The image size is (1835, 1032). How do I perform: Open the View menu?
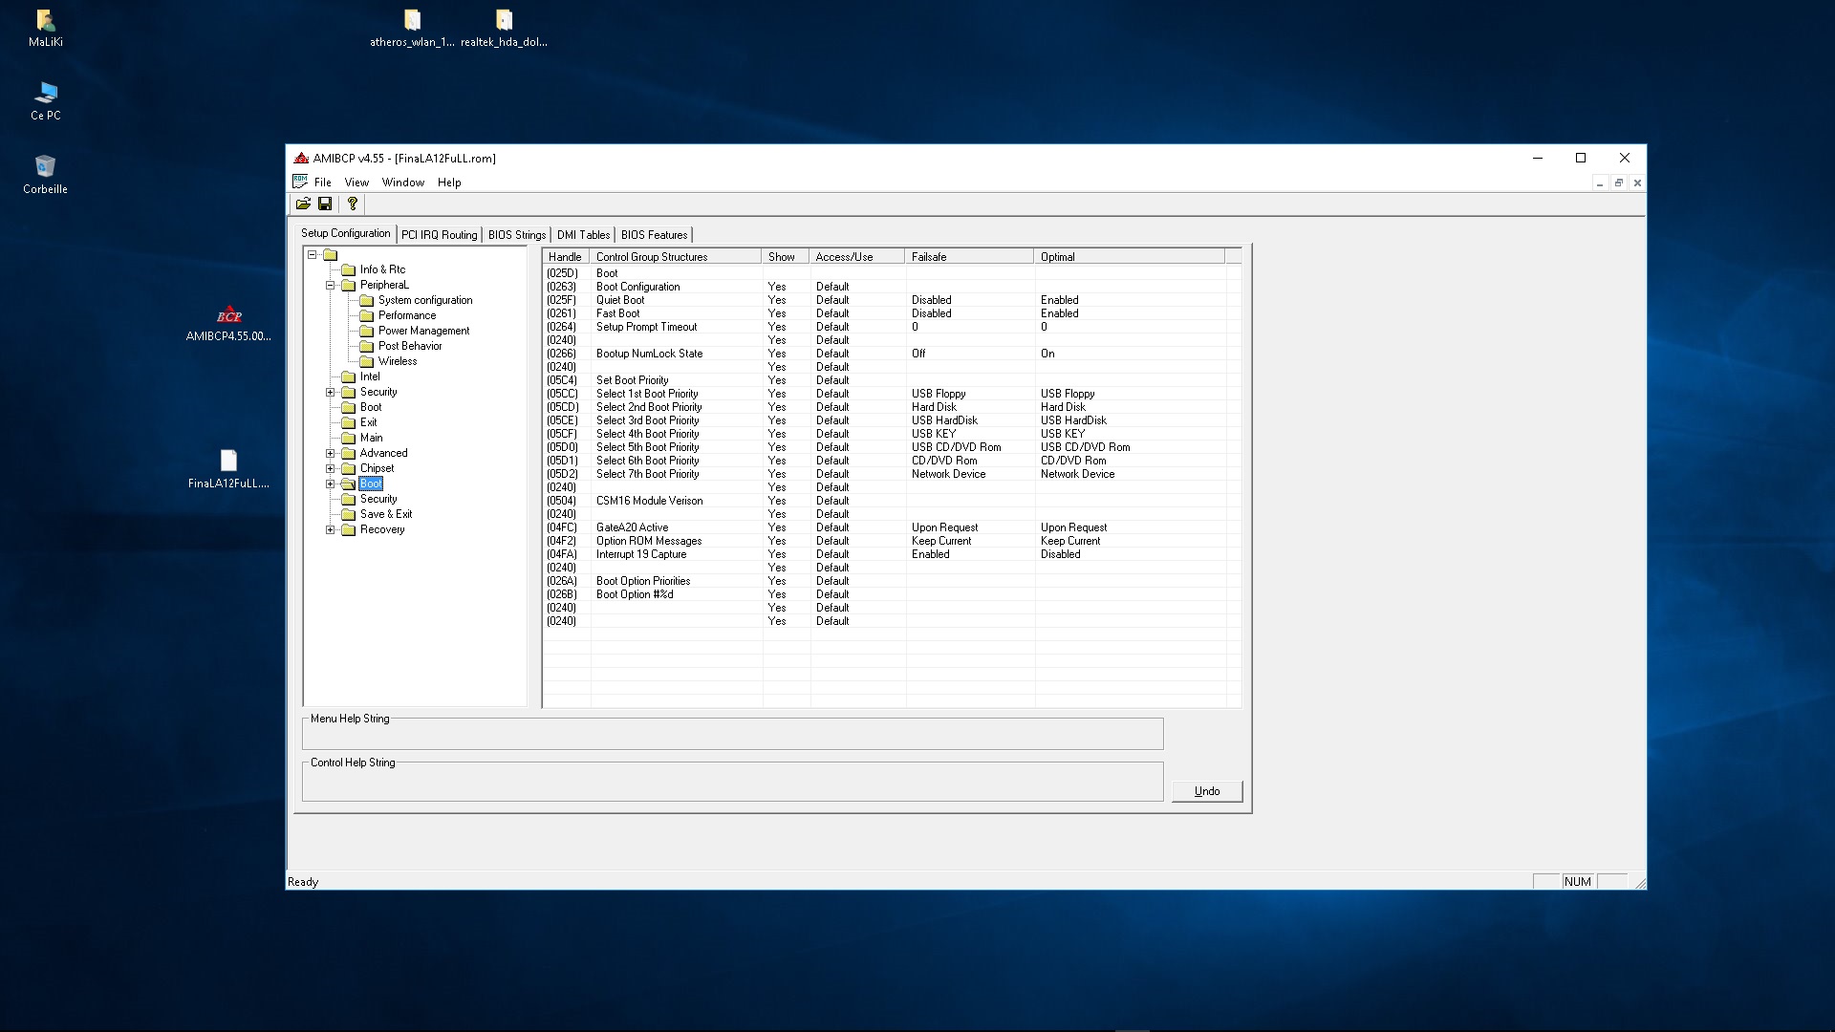coord(356,183)
